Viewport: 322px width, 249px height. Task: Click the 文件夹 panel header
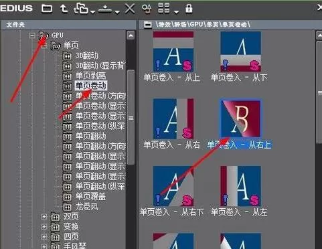(x=68, y=25)
